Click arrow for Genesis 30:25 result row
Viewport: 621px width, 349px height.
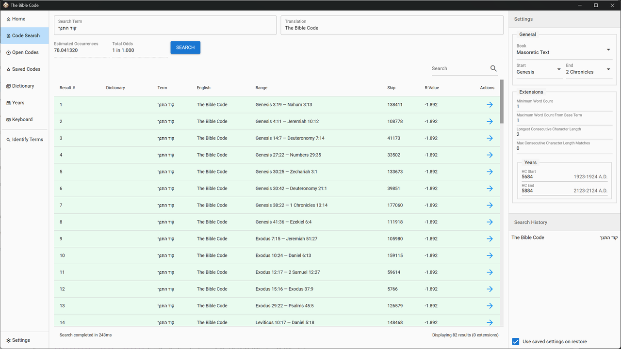(490, 172)
